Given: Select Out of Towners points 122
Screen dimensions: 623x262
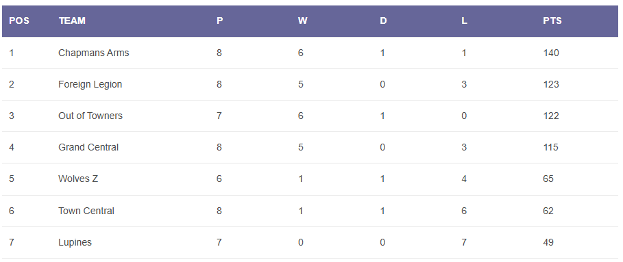Looking at the screenshot, I should click(x=550, y=116).
